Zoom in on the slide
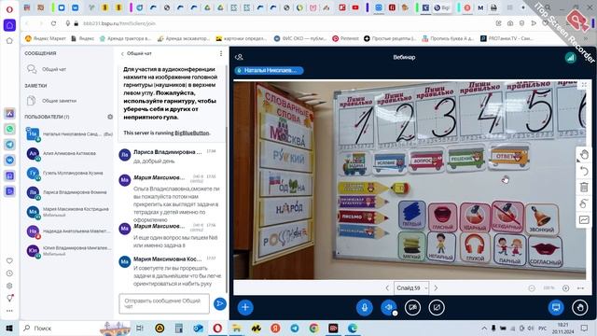Viewport: 597px width, 336px height. tap(566, 288)
